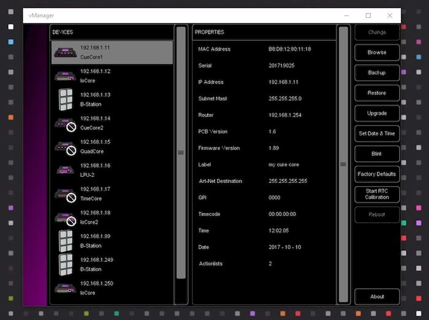Click the LPU-2 device icon
Viewport: 429px width, 320px height.
(x=65, y=170)
